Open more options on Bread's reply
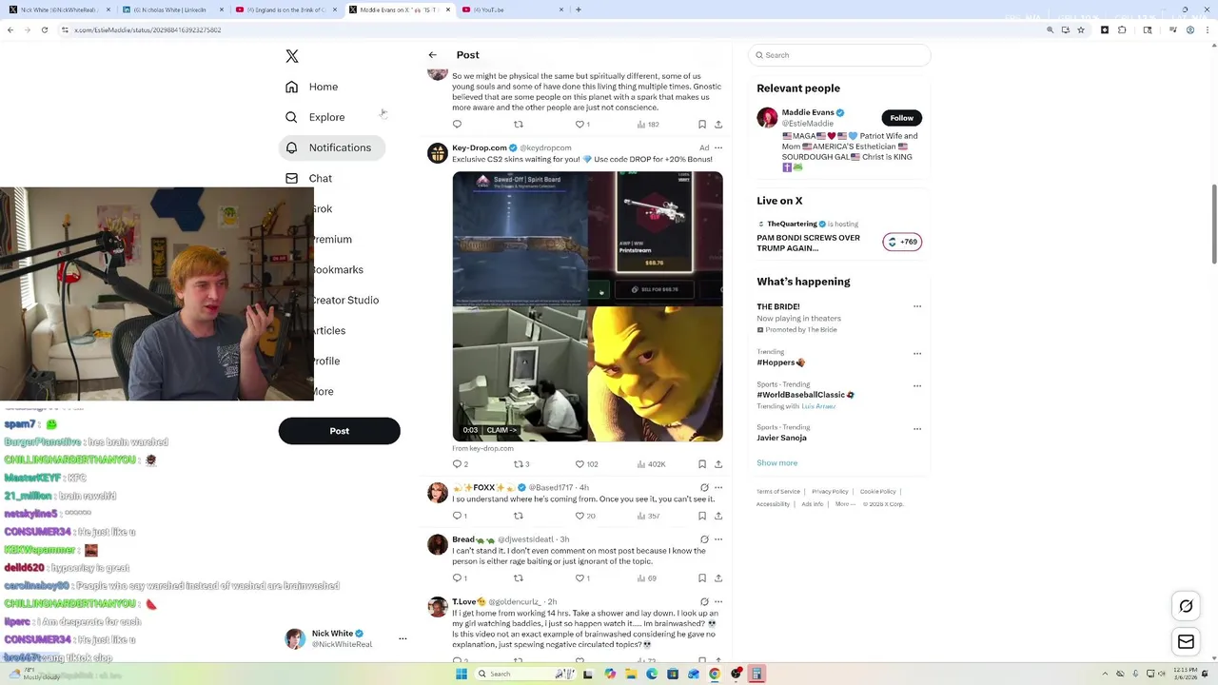 coord(718,539)
